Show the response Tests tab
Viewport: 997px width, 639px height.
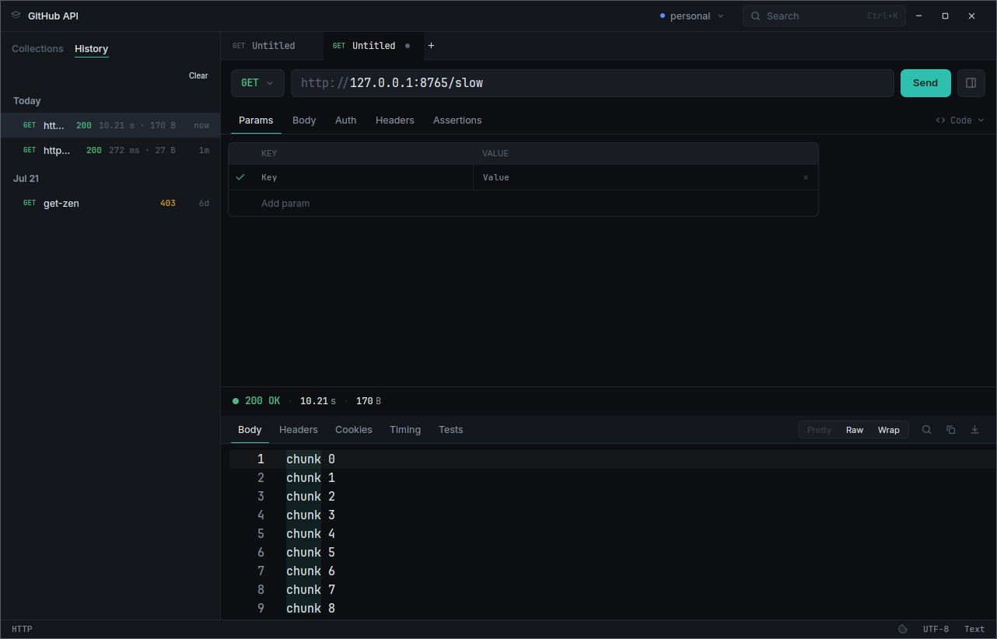(450, 430)
